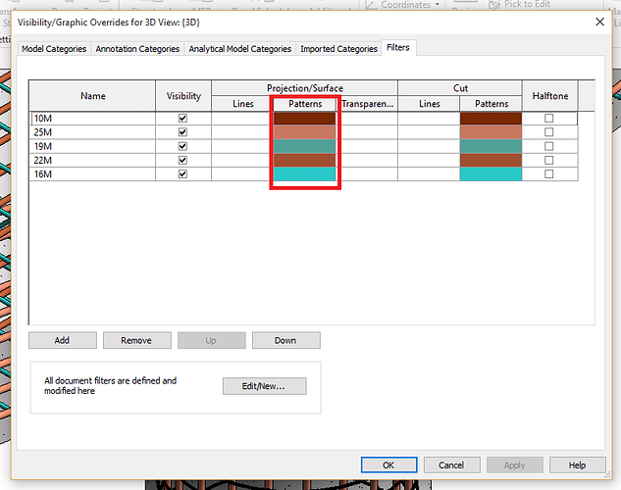Open the Imported Categories tab
This screenshot has width=621, height=490.
339,49
